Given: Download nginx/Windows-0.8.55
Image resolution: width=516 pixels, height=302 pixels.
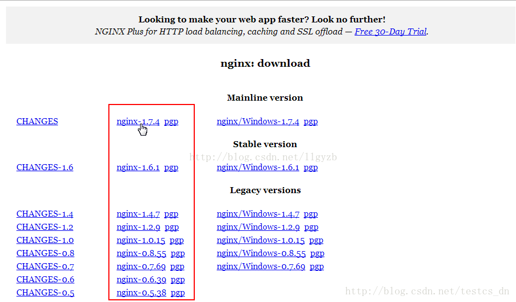Looking at the screenshot, I should pyautogui.click(x=261, y=253).
